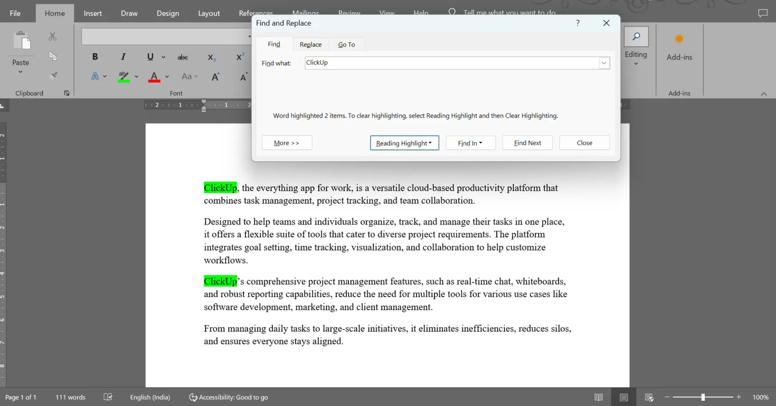Image resolution: width=776 pixels, height=406 pixels.
Task: Open the proofing check icon in status bar
Action: (x=108, y=397)
